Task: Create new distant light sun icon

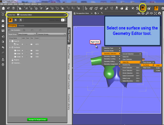Action: point(31,8)
